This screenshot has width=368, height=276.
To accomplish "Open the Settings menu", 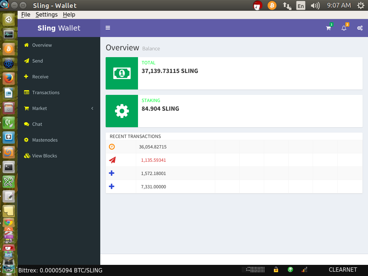I will point(46,14).
